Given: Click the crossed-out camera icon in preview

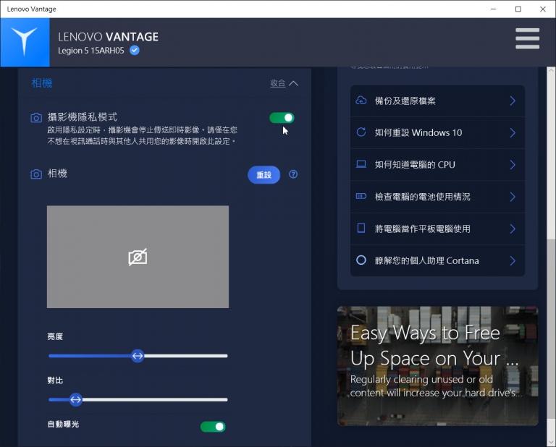Looking at the screenshot, I should [138, 257].
